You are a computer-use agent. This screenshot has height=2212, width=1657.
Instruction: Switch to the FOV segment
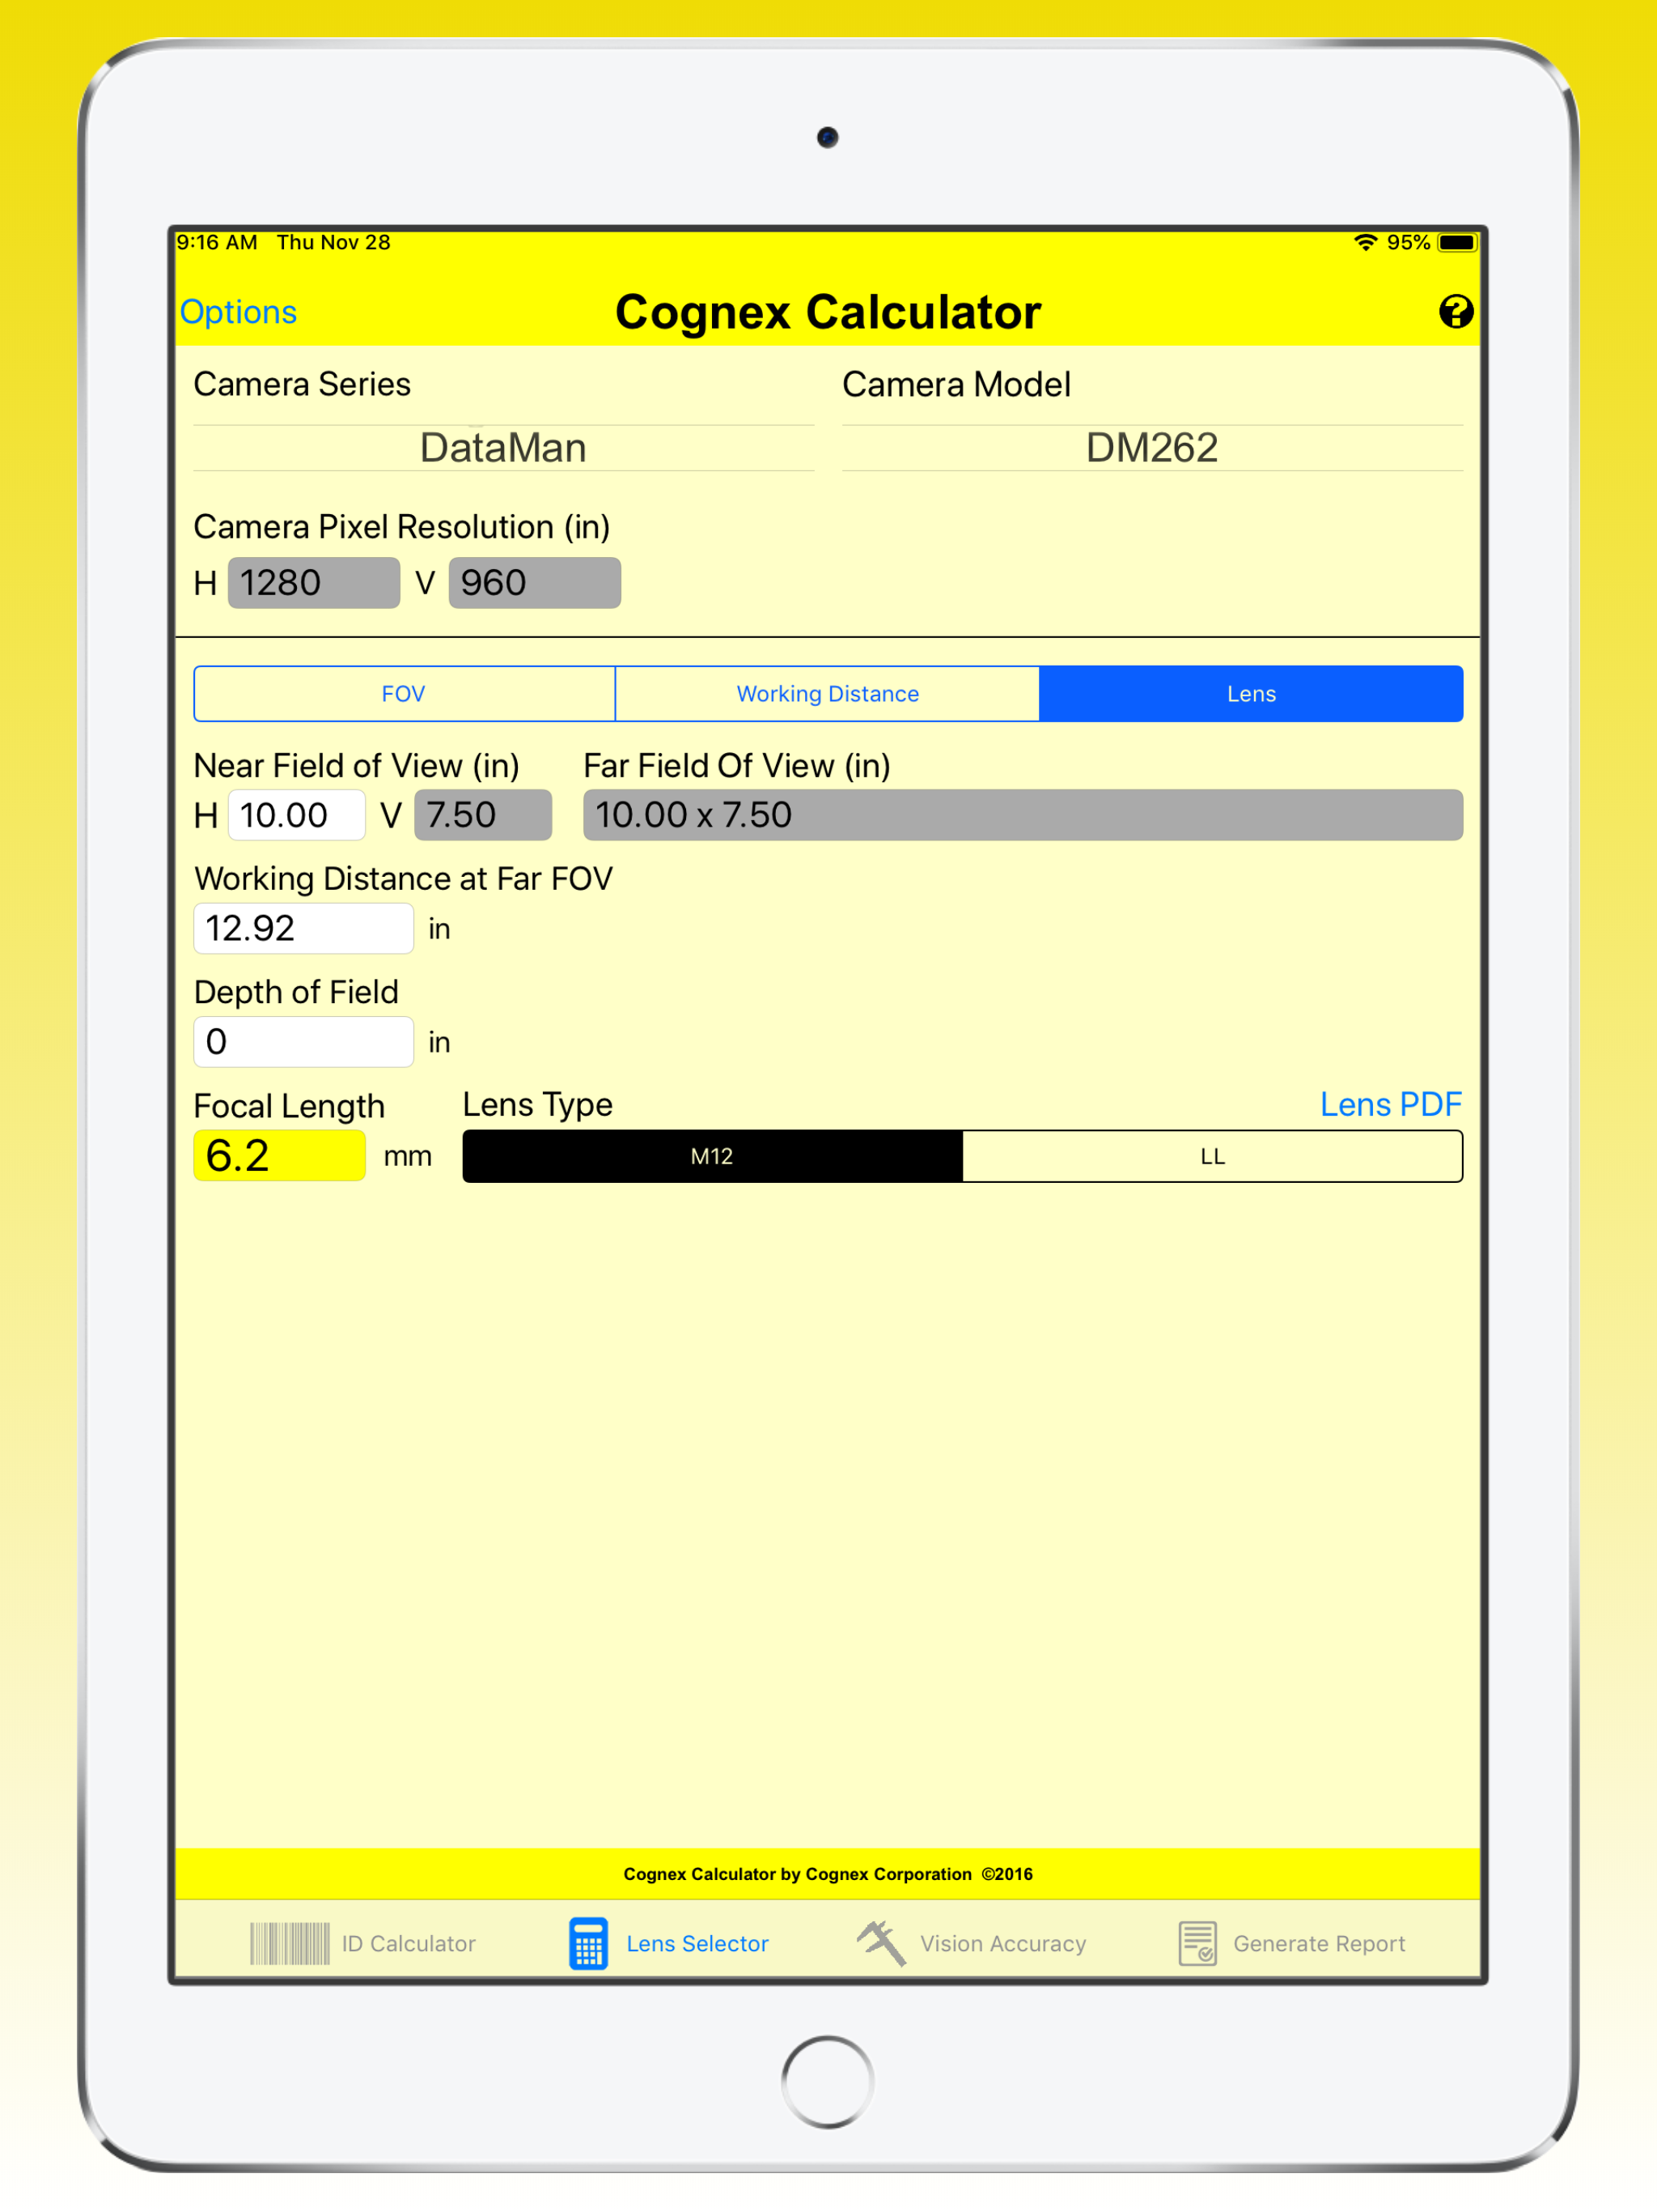tap(404, 693)
